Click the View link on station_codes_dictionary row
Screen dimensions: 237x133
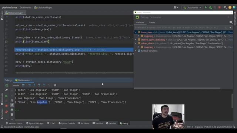point(230,40)
